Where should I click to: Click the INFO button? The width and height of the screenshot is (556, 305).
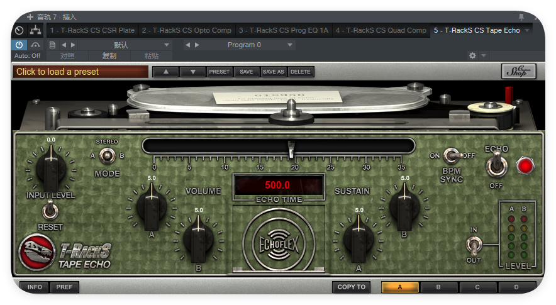point(35,287)
